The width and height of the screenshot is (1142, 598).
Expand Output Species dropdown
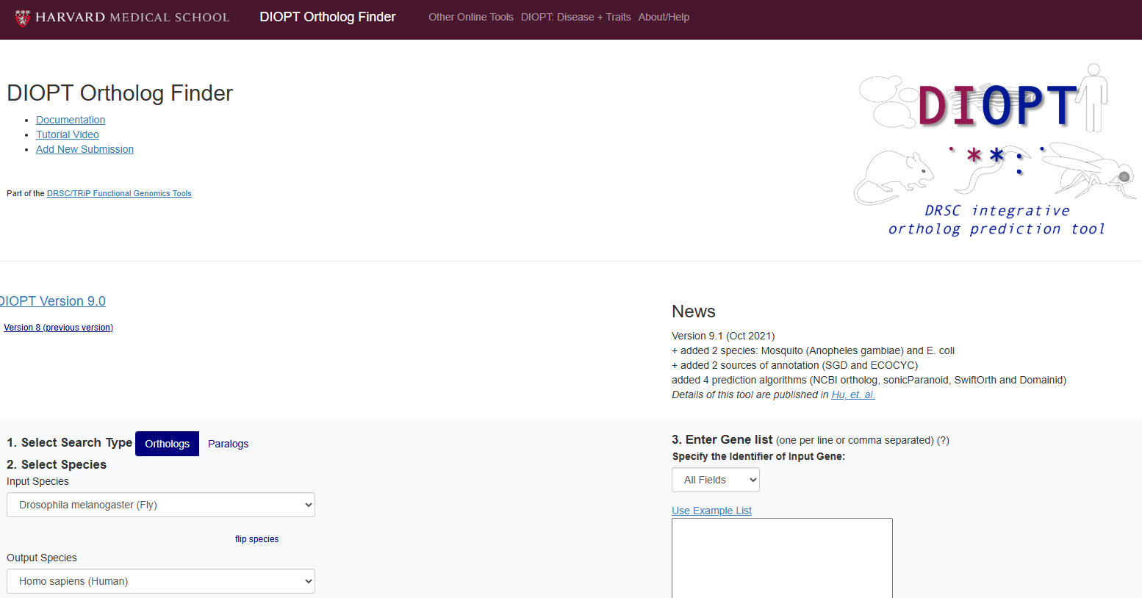(x=161, y=581)
